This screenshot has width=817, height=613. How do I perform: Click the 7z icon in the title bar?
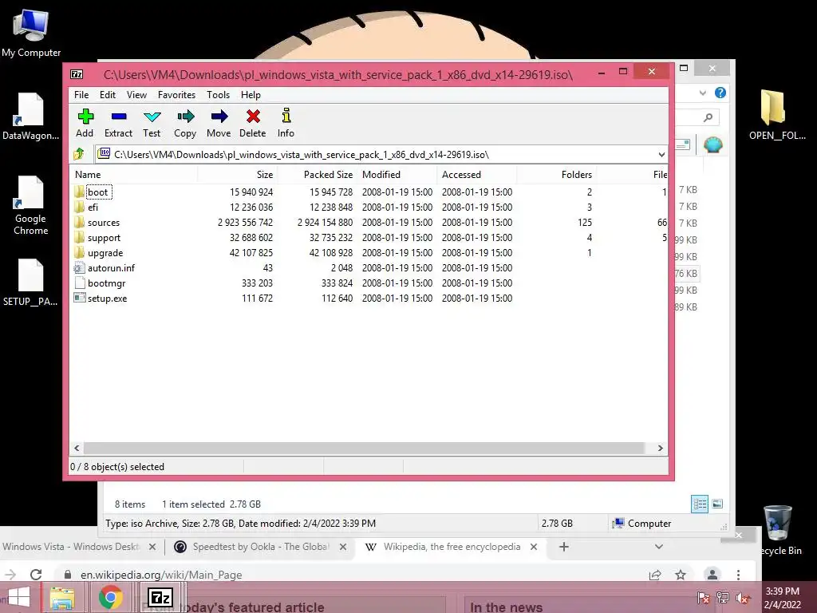click(77, 74)
